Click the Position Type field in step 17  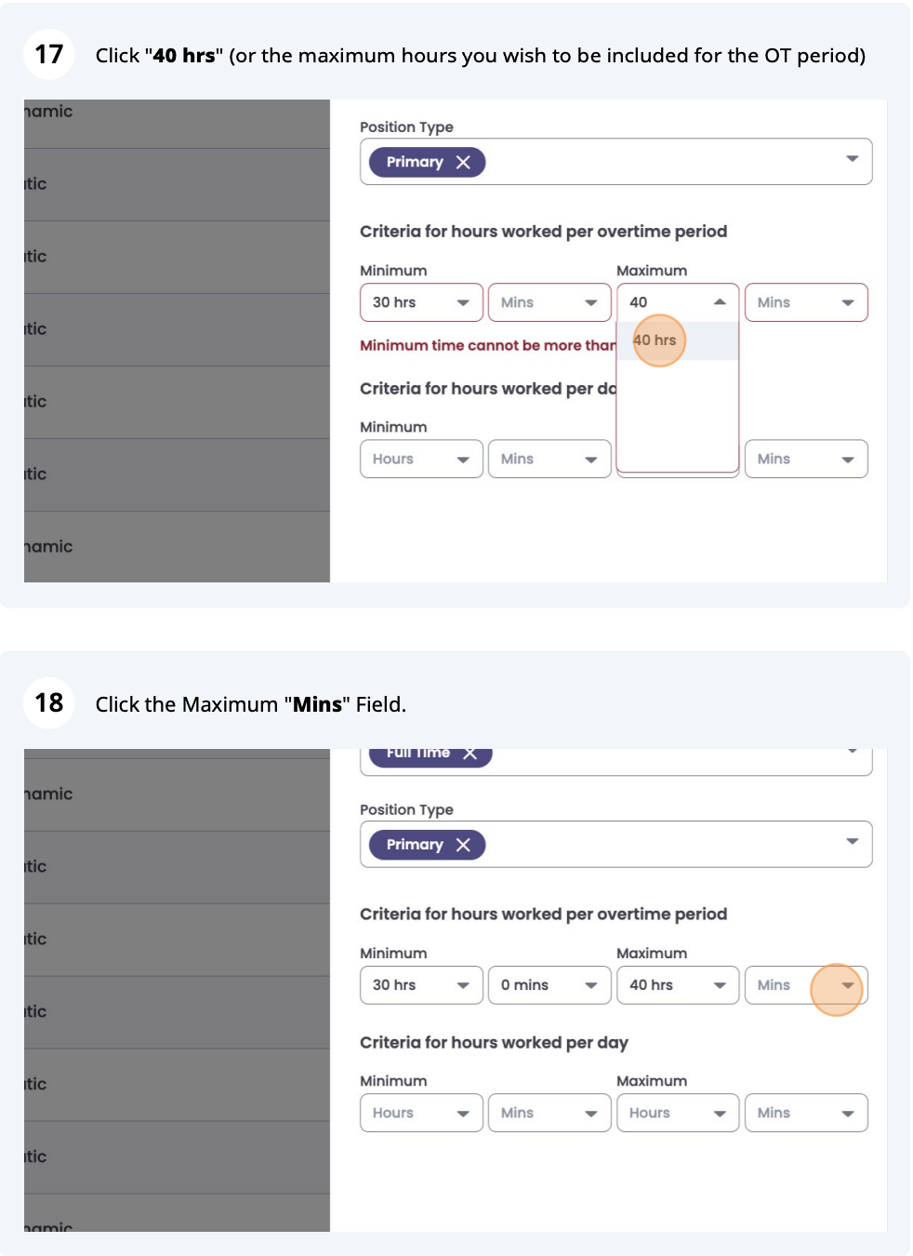[x=651, y=162]
